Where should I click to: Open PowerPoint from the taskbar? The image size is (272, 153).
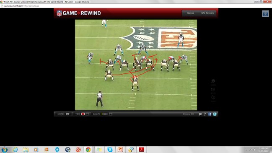[120, 150]
